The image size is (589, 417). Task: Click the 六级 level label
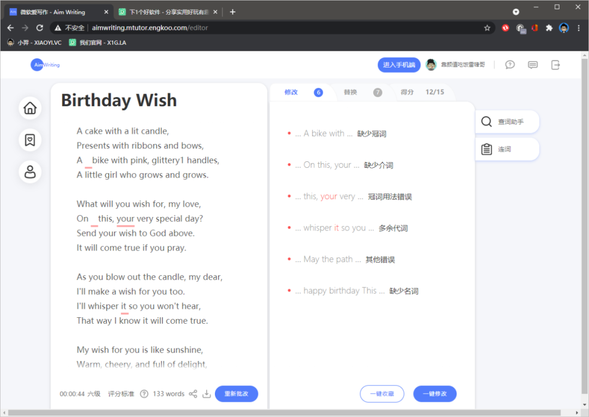coord(94,394)
